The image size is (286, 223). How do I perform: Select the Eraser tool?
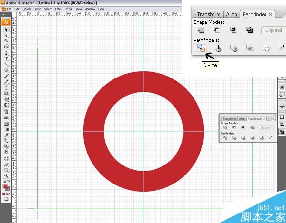point(6,165)
